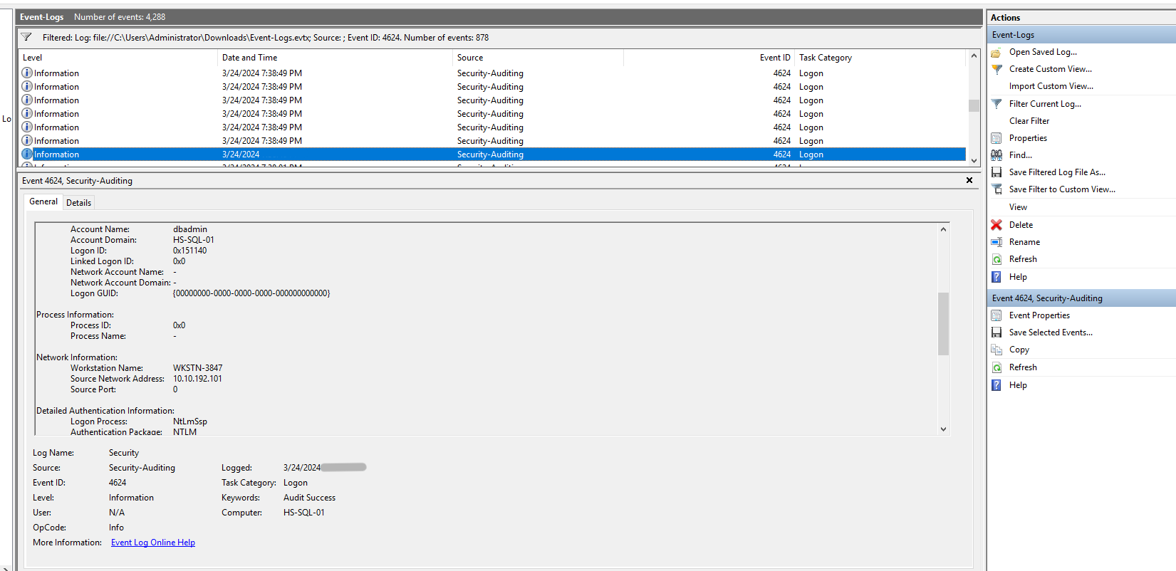The image size is (1176, 571).
Task: Click event description scrollbar down arrow
Action: [943, 429]
